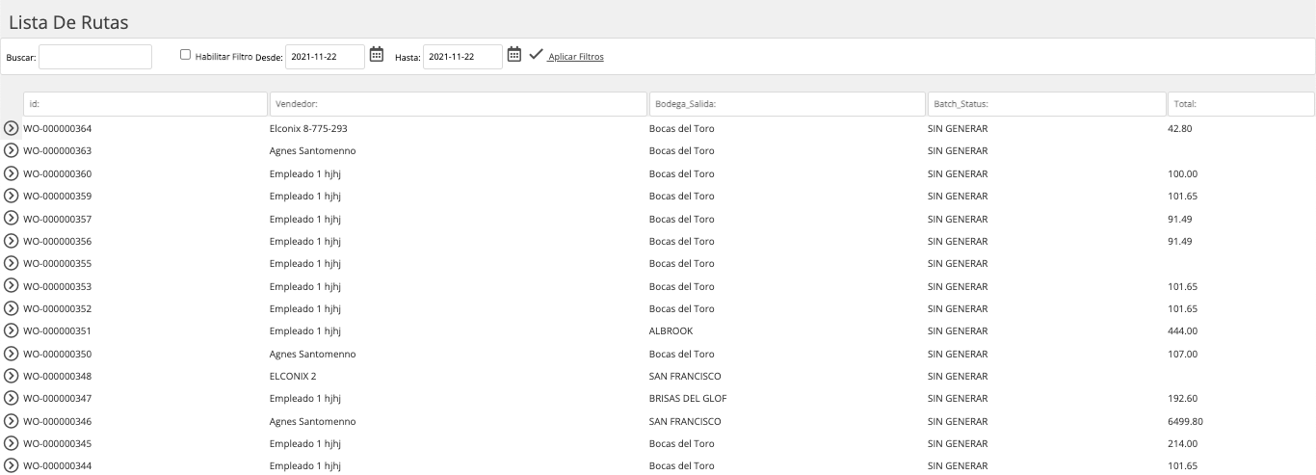1316x475 pixels.
Task: Click Empleado 1 hjhj in row WO-000000347
Action: [x=305, y=398]
